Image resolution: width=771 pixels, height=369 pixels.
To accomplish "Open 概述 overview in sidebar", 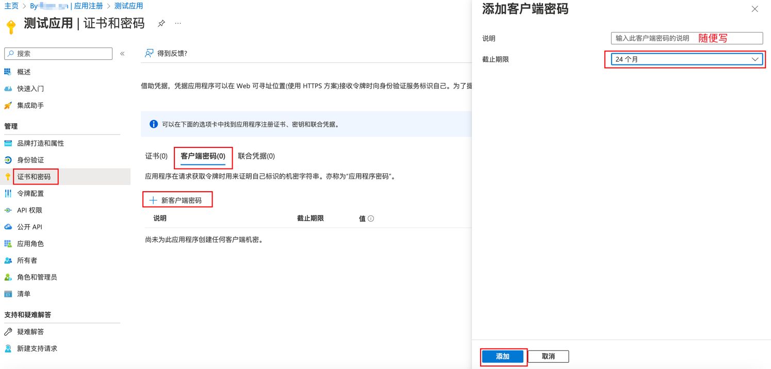I will 24,72.
